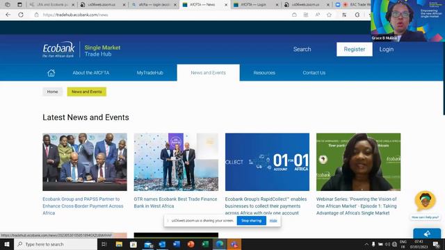Open Task View on the taskbar

[104, 244]
